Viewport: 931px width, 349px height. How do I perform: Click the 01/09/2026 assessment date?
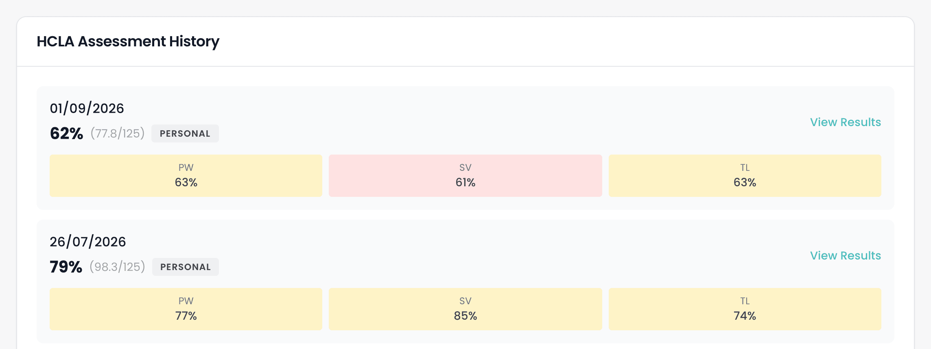87,108
